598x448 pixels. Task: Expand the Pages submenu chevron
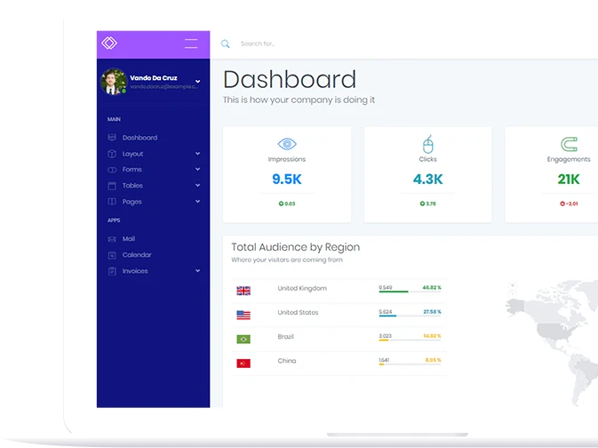pos(197,201)
